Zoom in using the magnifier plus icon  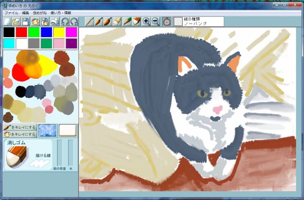146,21
